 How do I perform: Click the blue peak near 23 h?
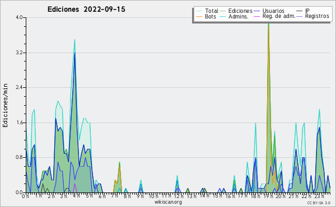(320, 128)
